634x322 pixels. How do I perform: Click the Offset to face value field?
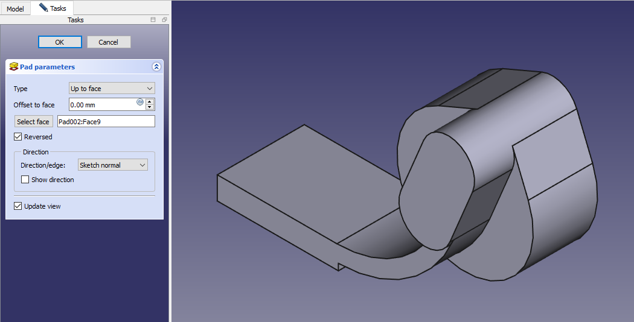tap(103, 105)
